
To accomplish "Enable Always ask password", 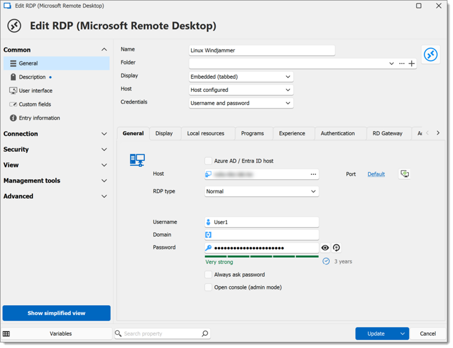I will (208, 275).
